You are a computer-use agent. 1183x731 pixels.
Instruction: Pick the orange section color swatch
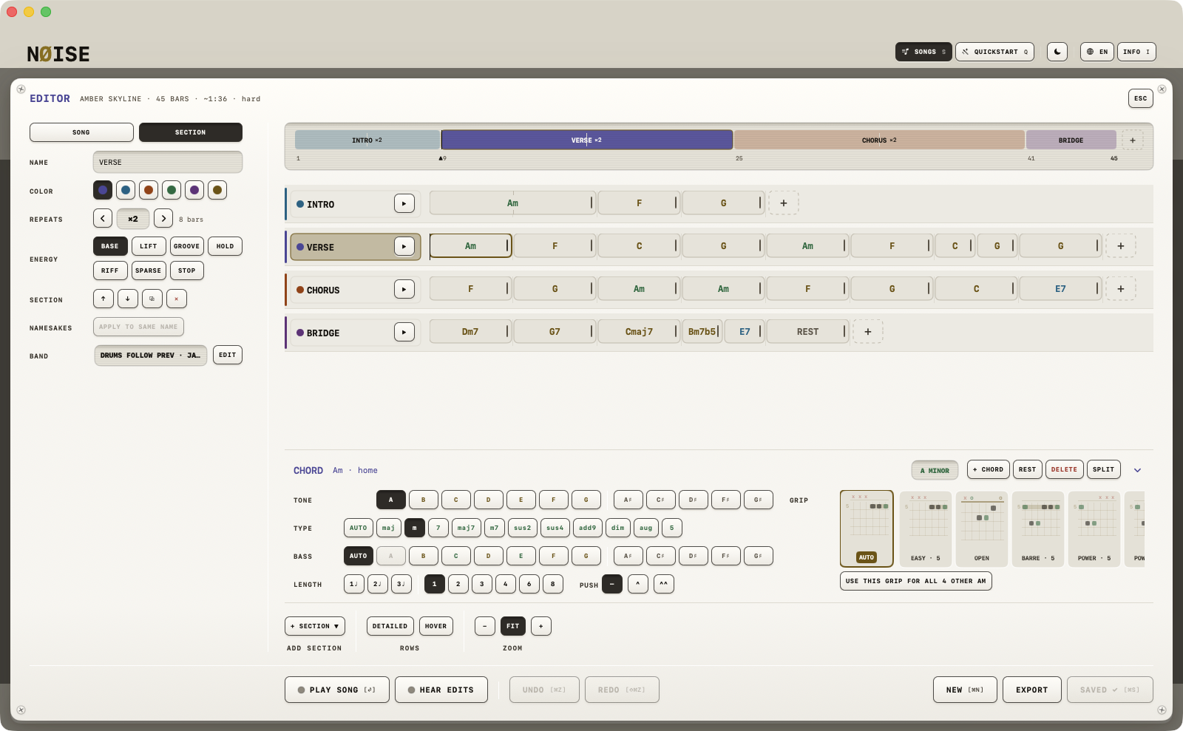pyautogui.click(x=149, y=190)
